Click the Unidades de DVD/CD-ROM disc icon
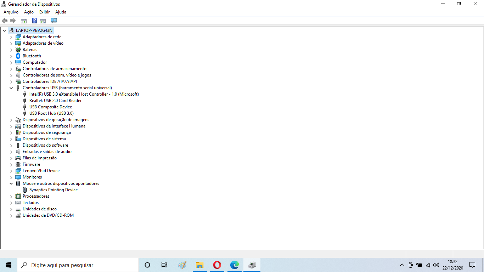The width and height of the screenshot is (484, 272). coord(18,215)
